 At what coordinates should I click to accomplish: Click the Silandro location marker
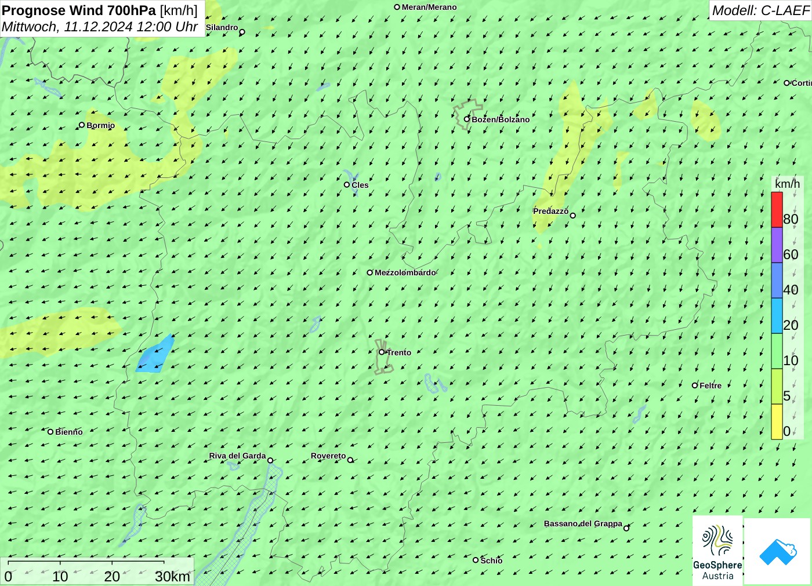coord(242,32)
